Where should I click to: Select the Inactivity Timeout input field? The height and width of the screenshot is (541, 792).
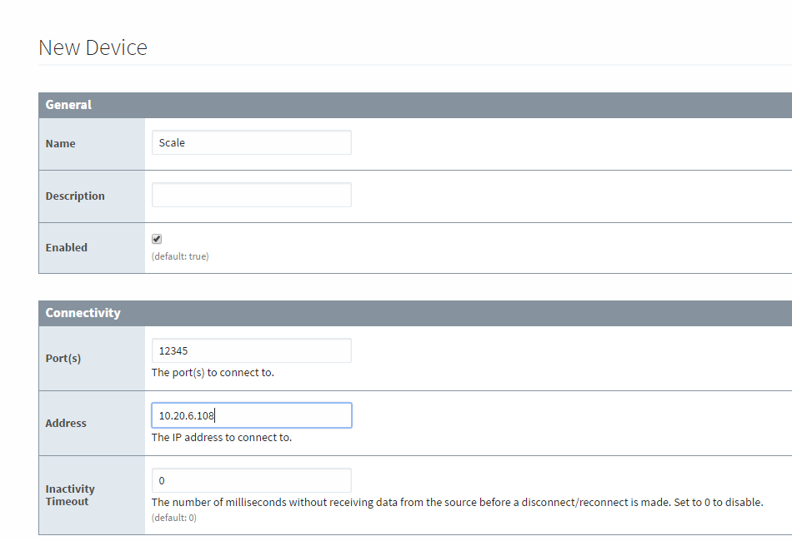pyautogui.click(x=252, y=480)
